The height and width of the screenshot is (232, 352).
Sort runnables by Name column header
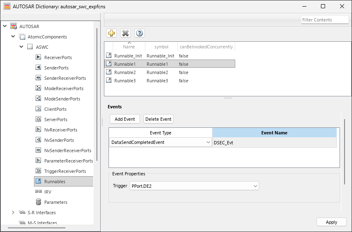click(129, 47)
